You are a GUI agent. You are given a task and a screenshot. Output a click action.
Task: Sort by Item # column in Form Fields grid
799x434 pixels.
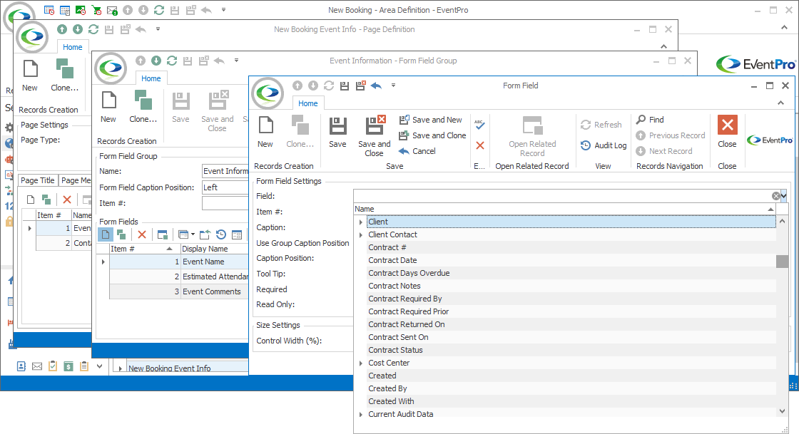(x=145, y=249)
